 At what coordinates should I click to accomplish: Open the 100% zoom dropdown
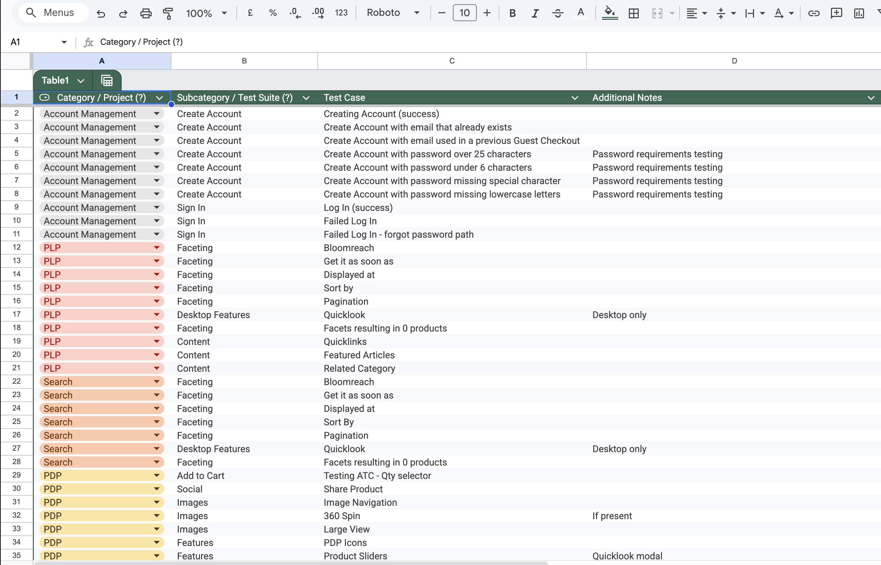[206, 13]
